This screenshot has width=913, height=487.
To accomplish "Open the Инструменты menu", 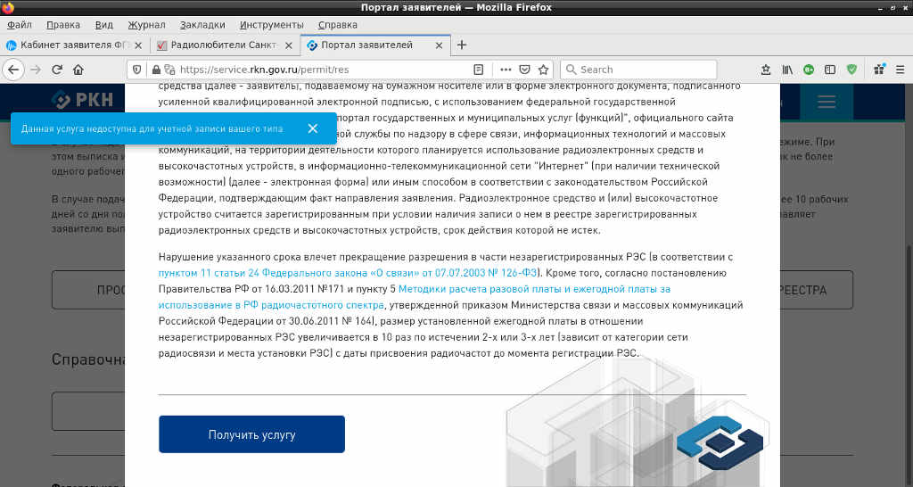I will point(271,24).
